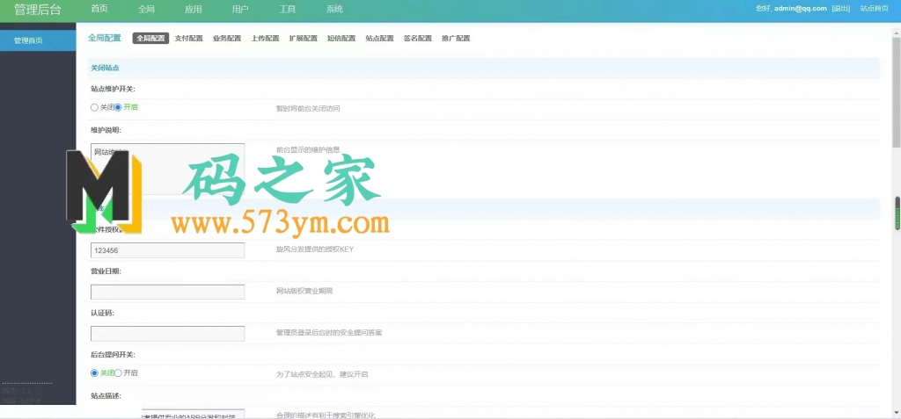
Task: Click the authorization KEY field containing 123456
Action: [x=167, y=251]
